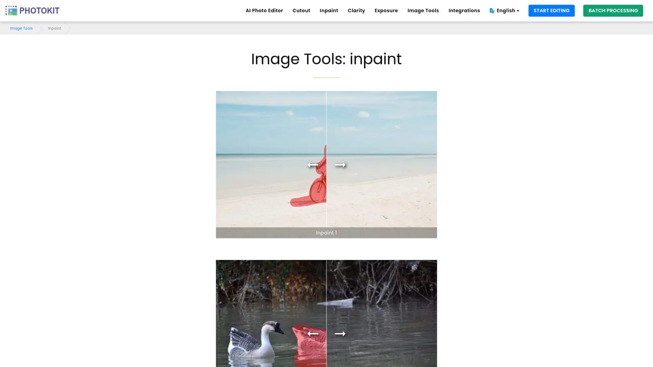This screenshot has height=367, width=653.
Task: Open AI Photo Editor menu item
Action: point(264,11)
